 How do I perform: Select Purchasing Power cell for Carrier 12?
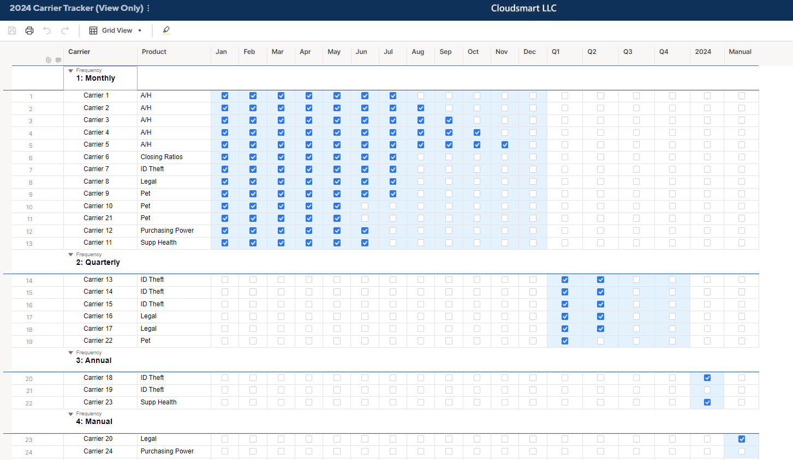174,231
